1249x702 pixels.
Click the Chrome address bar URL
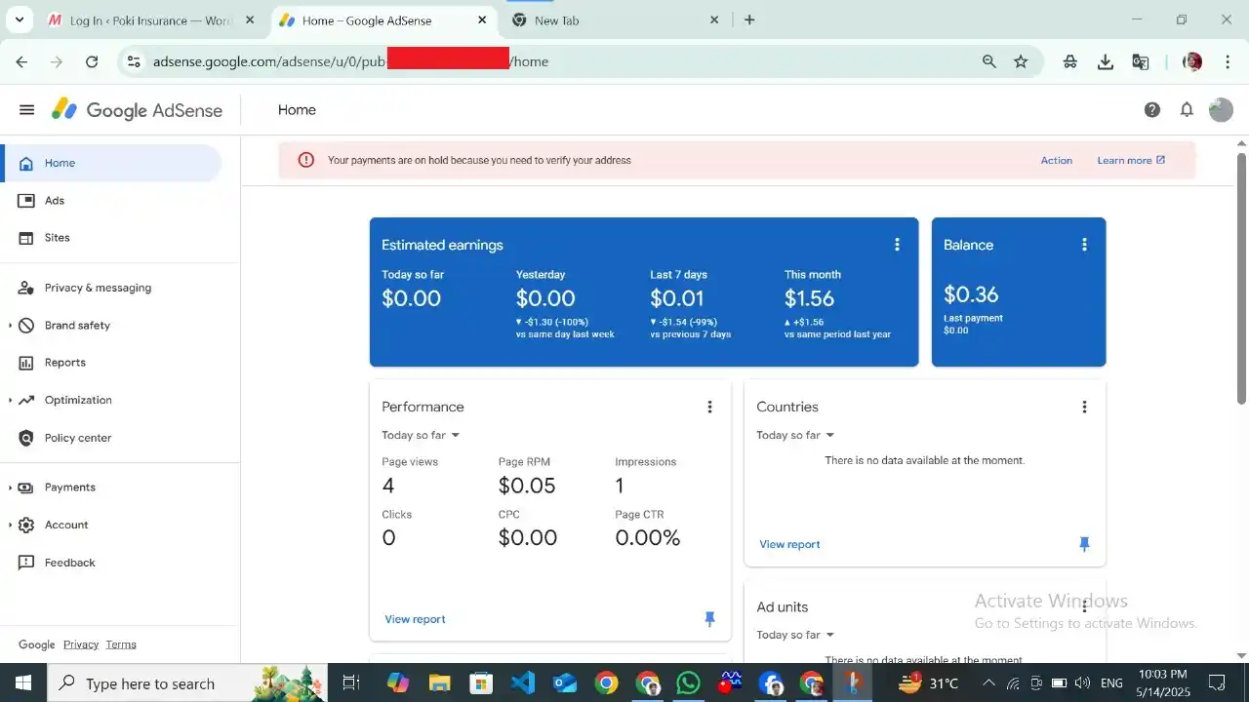point(351,61)
